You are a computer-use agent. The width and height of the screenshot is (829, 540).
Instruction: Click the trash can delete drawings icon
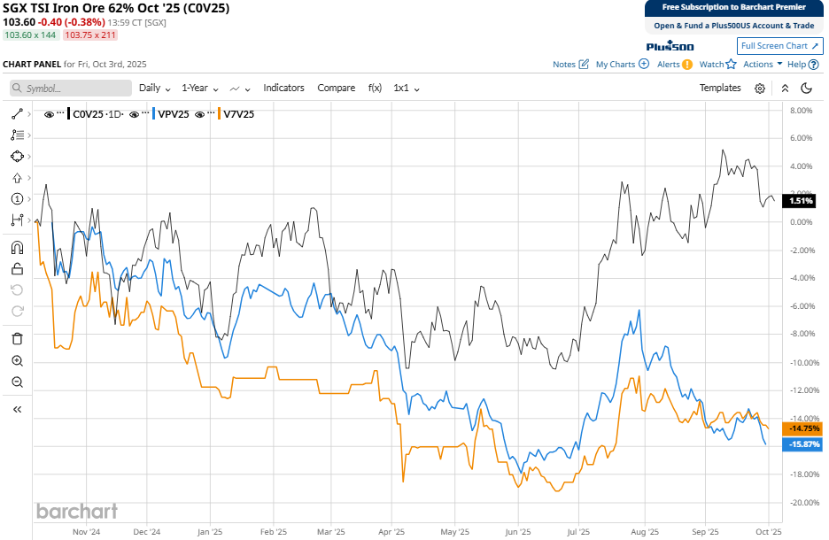tap(17, 338)
